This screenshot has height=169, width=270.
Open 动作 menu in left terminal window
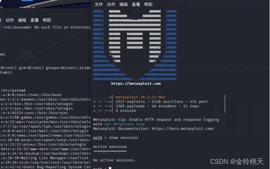coord(10,20)
